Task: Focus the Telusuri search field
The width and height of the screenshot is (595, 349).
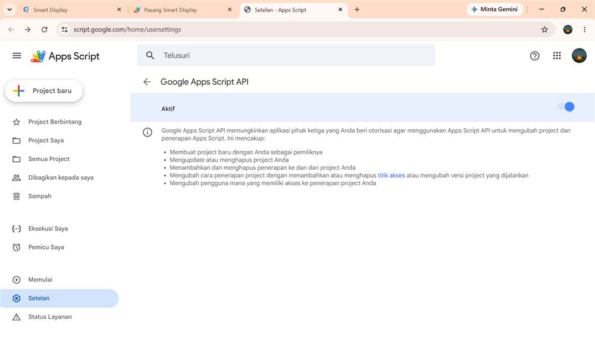Action: tap(286, 55)
